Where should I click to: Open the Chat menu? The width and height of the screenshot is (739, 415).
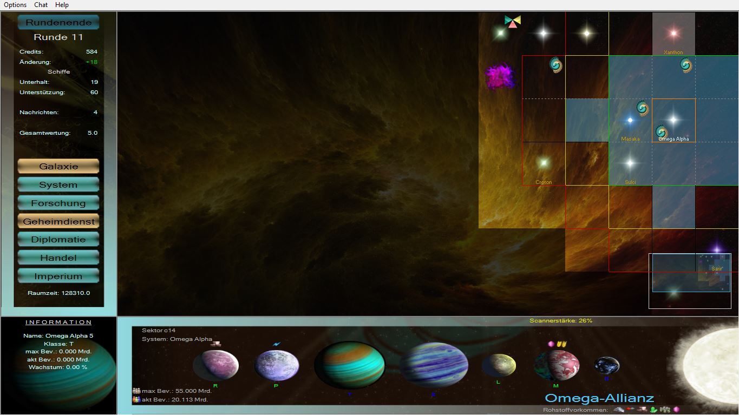(41, 5)
